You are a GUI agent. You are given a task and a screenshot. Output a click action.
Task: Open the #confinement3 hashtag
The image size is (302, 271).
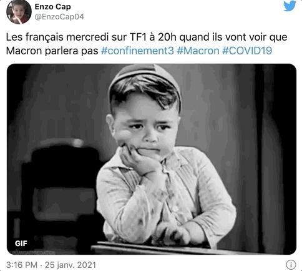[x=137, y=51]
